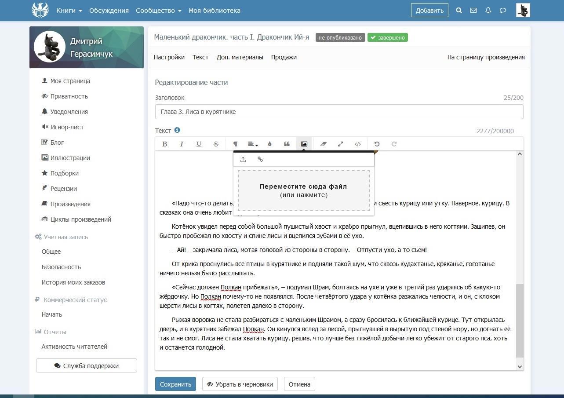Undo the last editor action
The width and height of the screenshot is (564, 398).
(x=377, y=144)
